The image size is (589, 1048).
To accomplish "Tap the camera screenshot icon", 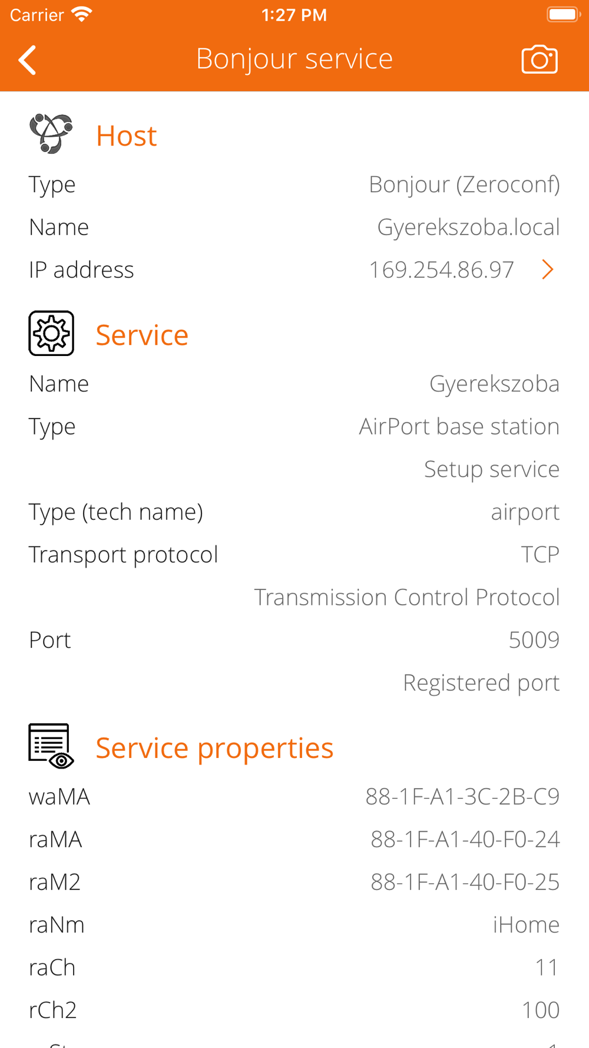I will tap(539, 60).
